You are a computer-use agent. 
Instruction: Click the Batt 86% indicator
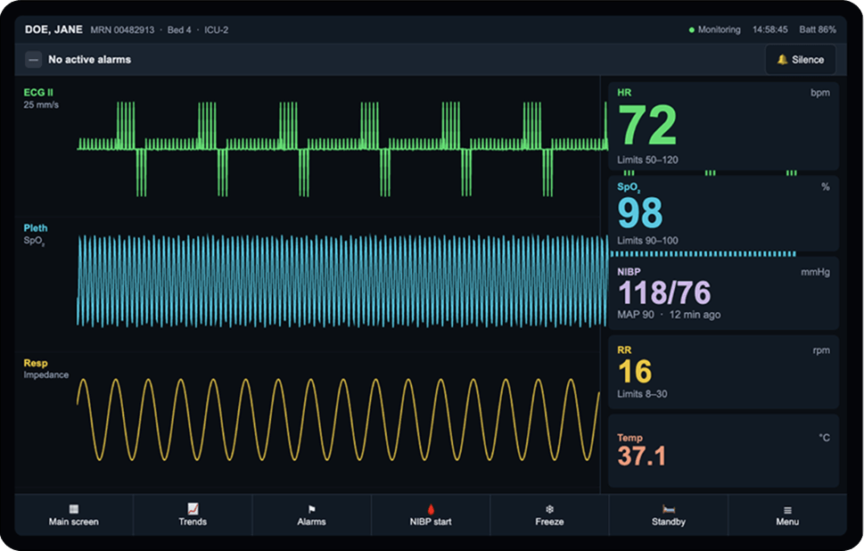(x=818, y=29)
